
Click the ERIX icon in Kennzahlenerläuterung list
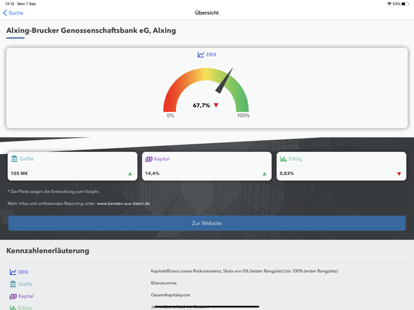click(13, 272)
